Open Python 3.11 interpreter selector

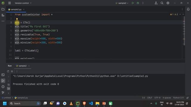pos(178,98)
